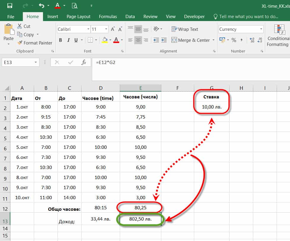Click the Cut scissors button
This screenshot has width=290, height=241.
24,26
